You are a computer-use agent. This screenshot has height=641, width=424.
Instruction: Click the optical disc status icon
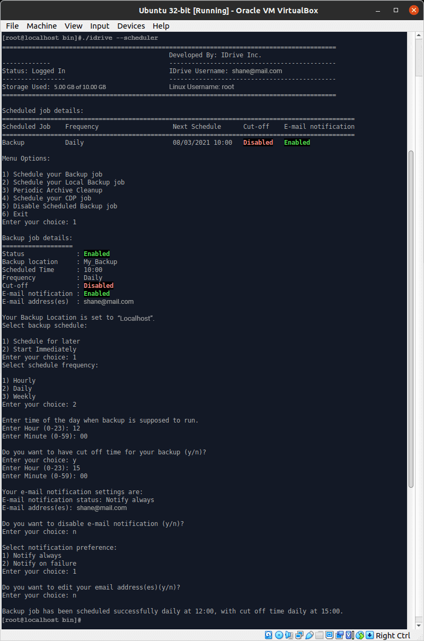279,635
